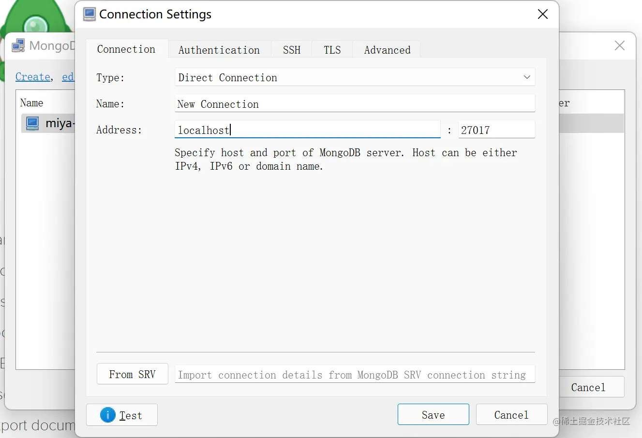Image resolution: width=642 pixels, height=438 pixels.
Task: Click the Test button
Action: pyautogui.click(x=121, y=415)
